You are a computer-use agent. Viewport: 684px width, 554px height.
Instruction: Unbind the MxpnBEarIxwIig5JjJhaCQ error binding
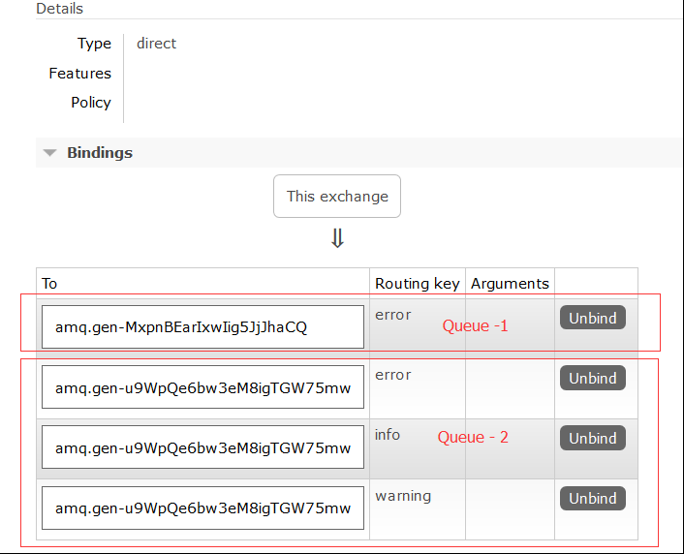click(x=593, y=318)
